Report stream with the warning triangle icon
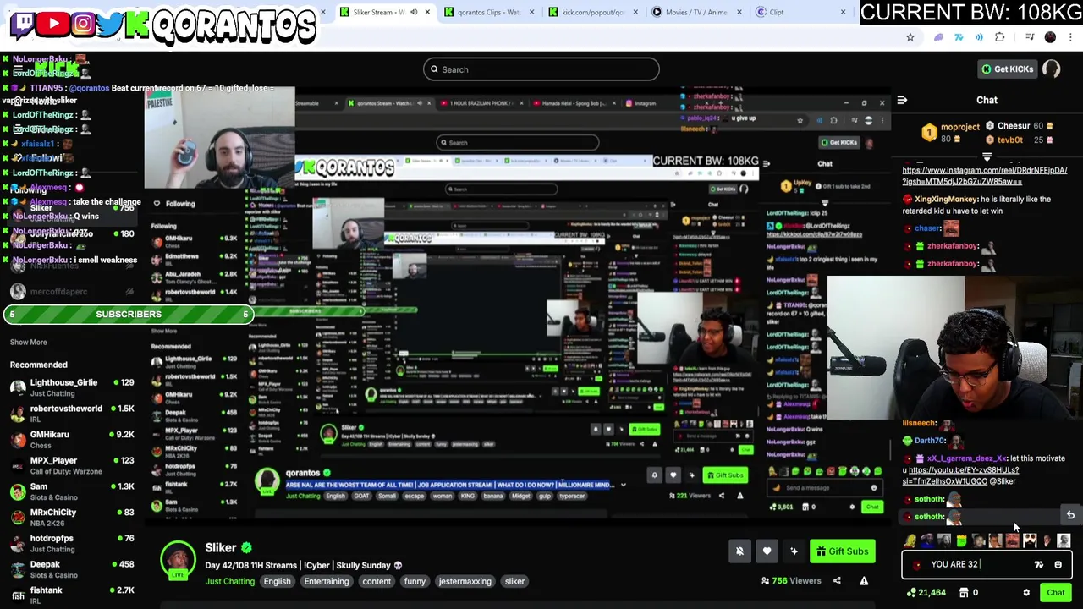Image resolution: width=1083 pixels, height=609 pixels. [x=864, y=581]
